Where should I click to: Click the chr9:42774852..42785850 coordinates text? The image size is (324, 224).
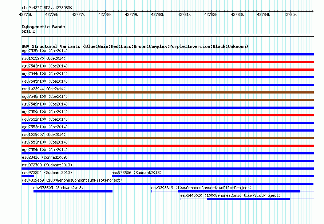(x=47, y=8)
